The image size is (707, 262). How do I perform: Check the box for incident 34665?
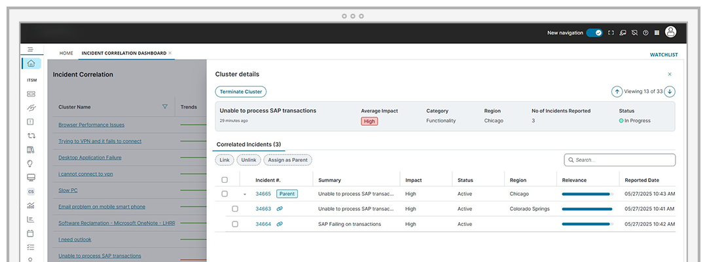[x=225, y=194]
